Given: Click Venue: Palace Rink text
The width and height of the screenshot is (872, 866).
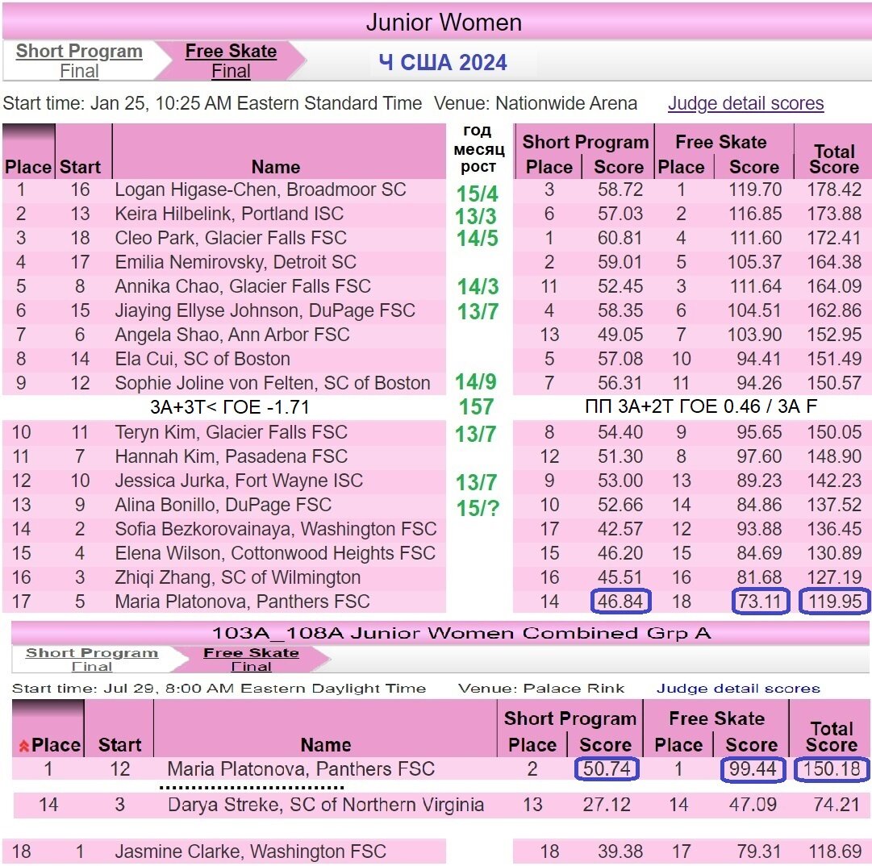Looking at the screenshot, I should [x=541, y=688].
